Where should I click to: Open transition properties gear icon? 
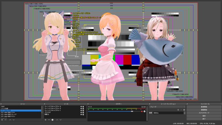pos(184,110)
